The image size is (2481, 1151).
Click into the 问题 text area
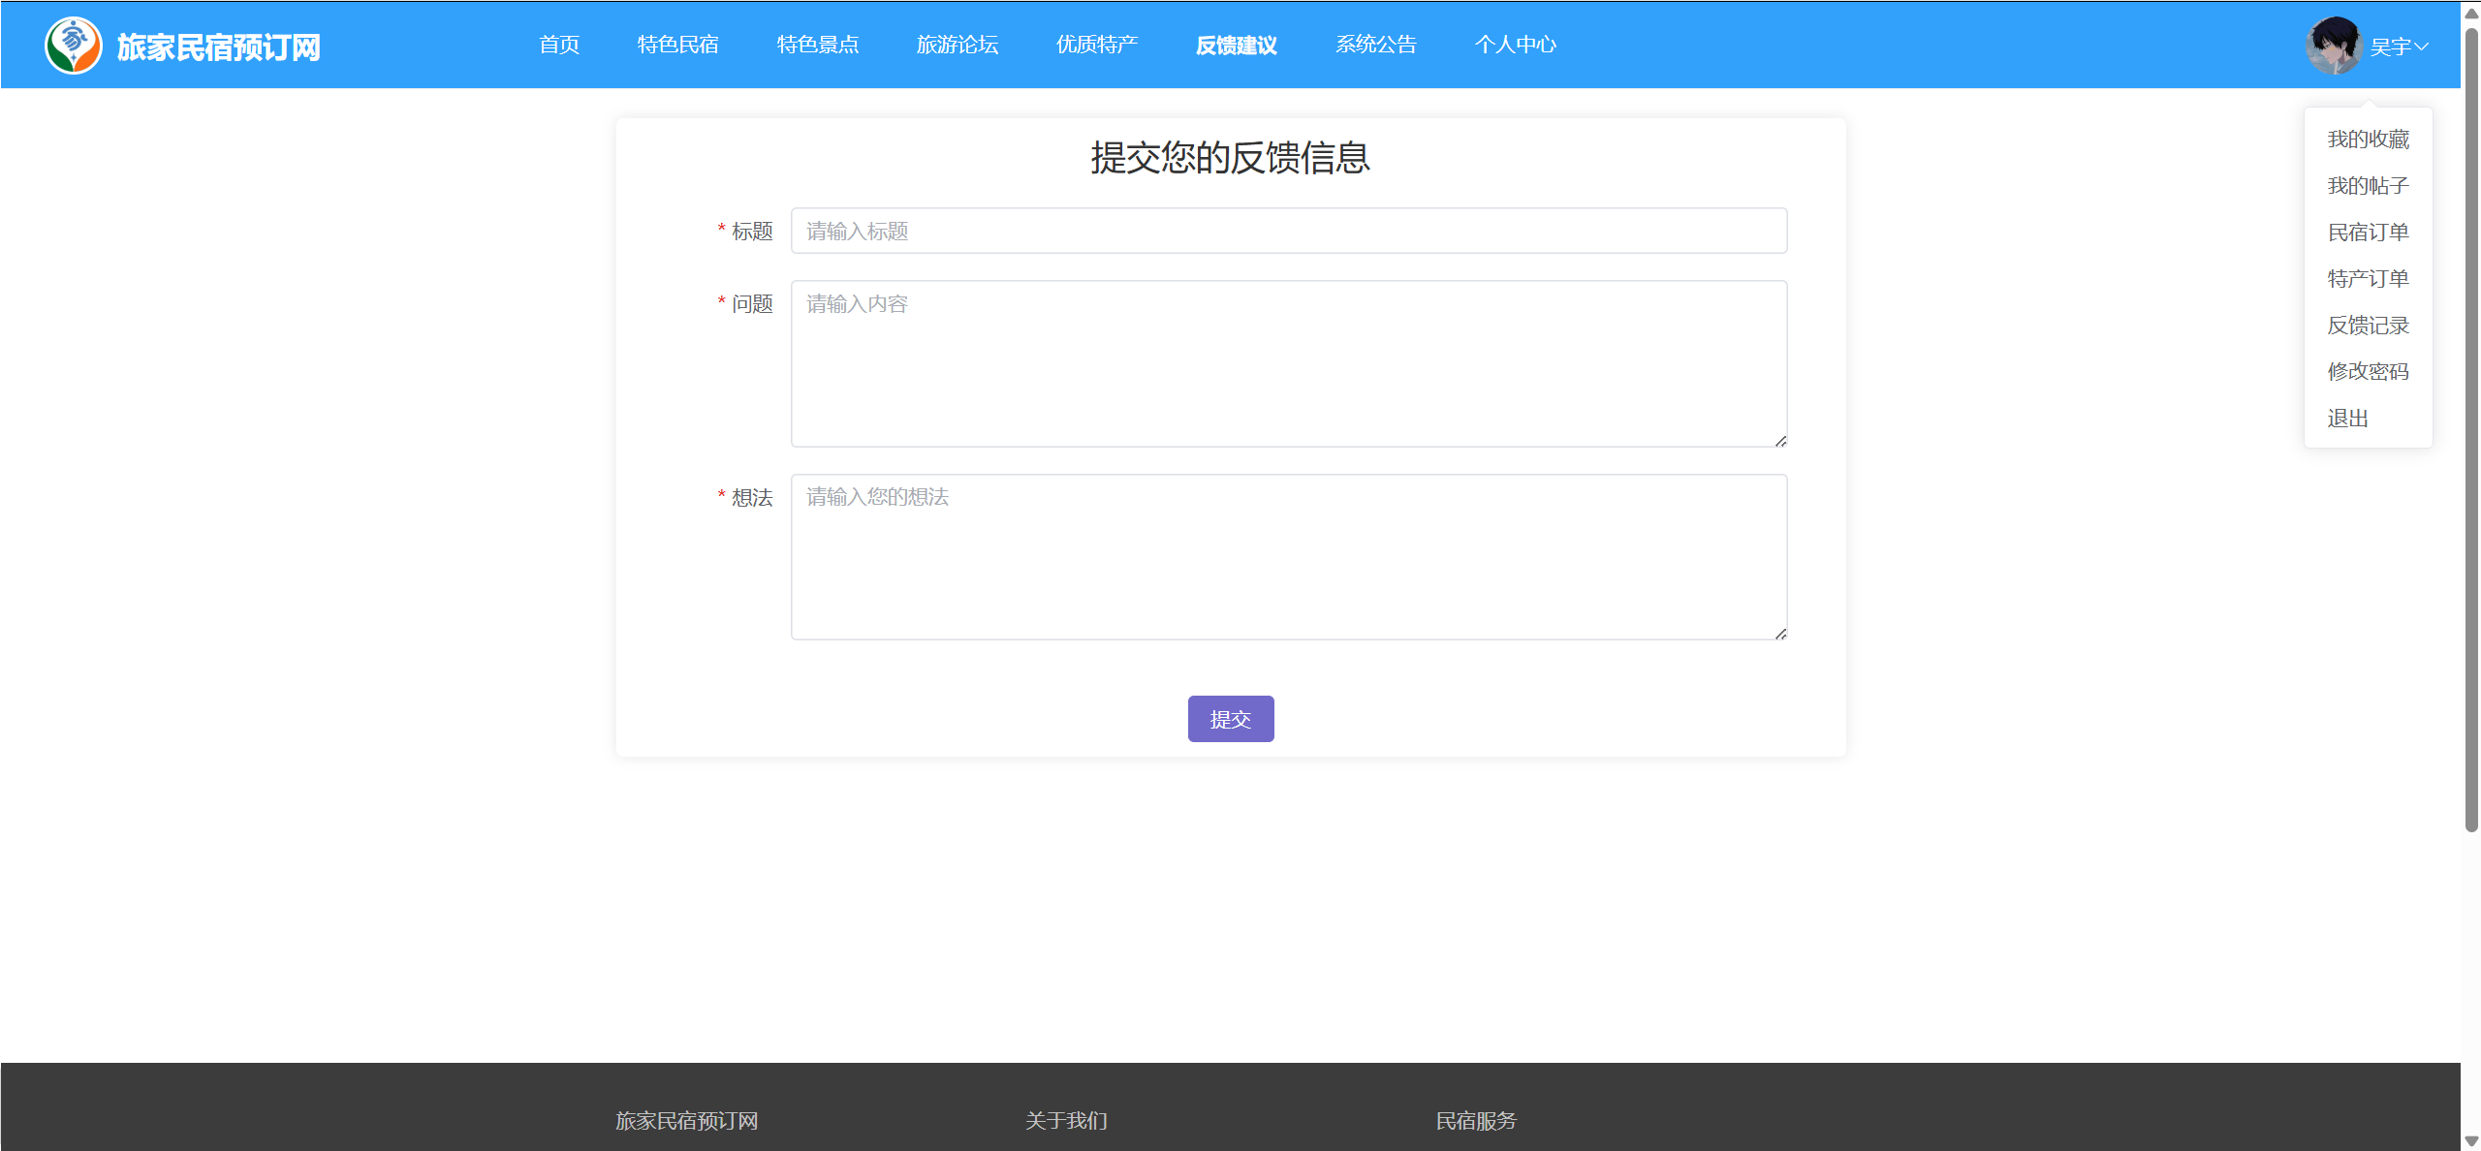point(1288,363)
